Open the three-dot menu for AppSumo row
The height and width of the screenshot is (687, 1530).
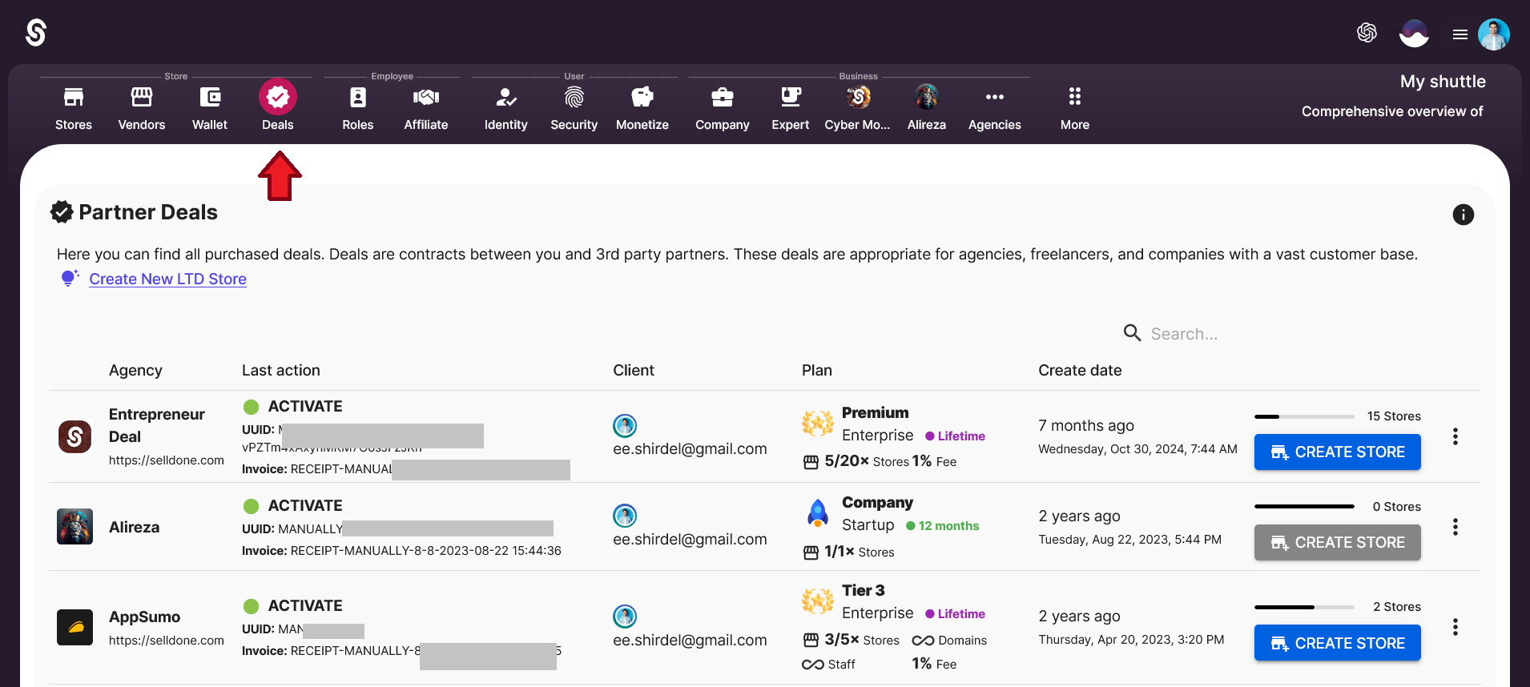(1455, 627)
